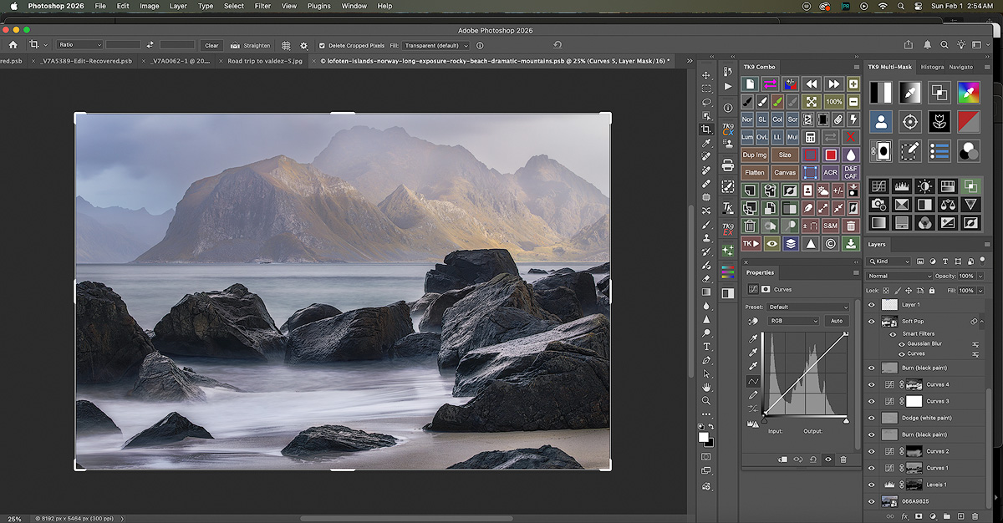Open the Normal blend mode dropdown
Image resolution: width=1003 pixels, height=523 pixels.
coord(899,276)
